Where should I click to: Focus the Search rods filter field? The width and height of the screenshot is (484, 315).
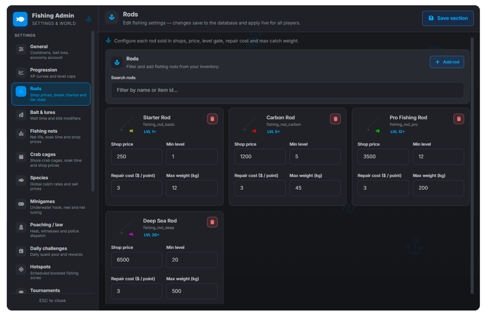pyautogui.click(x=288, y=90)
